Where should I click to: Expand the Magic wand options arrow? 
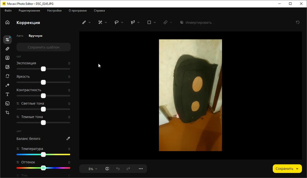[106, 23]
